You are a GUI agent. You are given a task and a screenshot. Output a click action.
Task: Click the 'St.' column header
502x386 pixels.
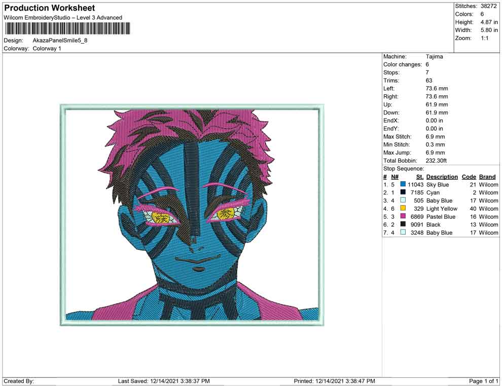click(x=420, y=176)
